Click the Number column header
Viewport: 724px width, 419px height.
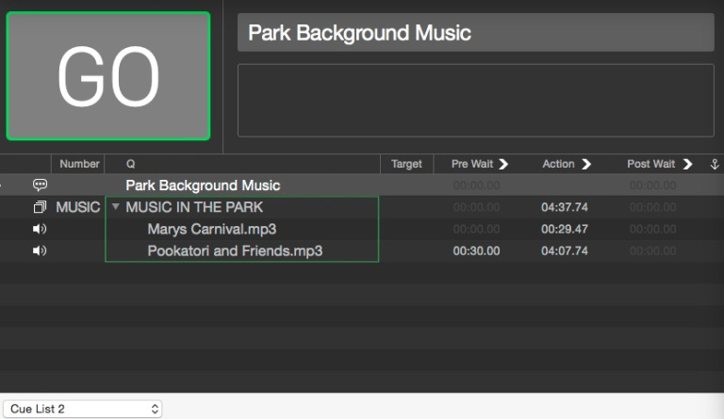tap(79, 164)
